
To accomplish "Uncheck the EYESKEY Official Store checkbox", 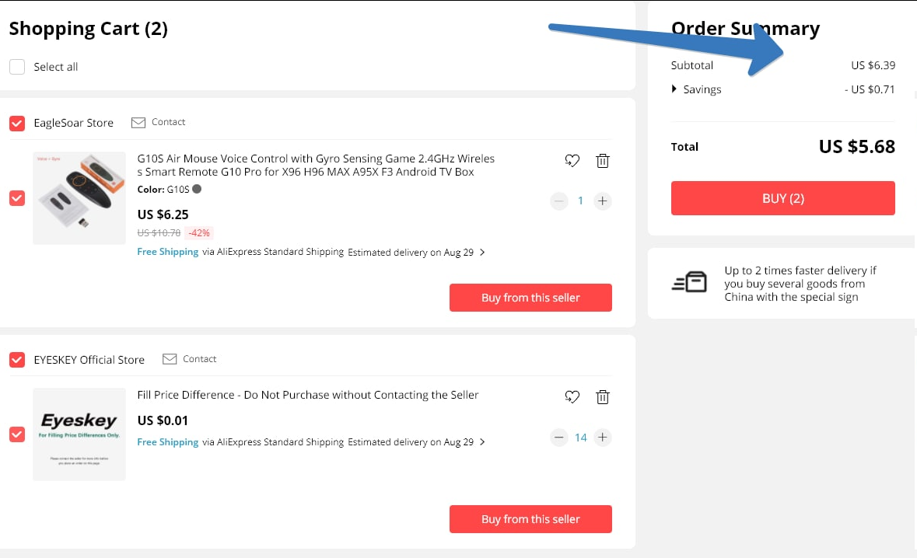I will (17, 359).
